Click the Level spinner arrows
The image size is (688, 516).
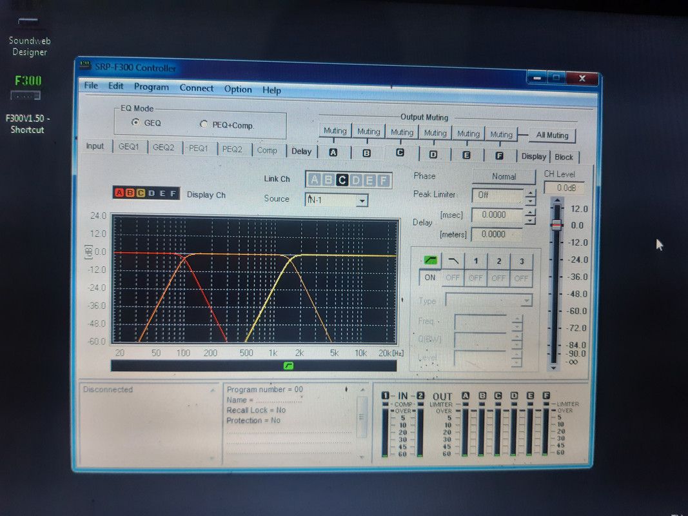(517, 359)
